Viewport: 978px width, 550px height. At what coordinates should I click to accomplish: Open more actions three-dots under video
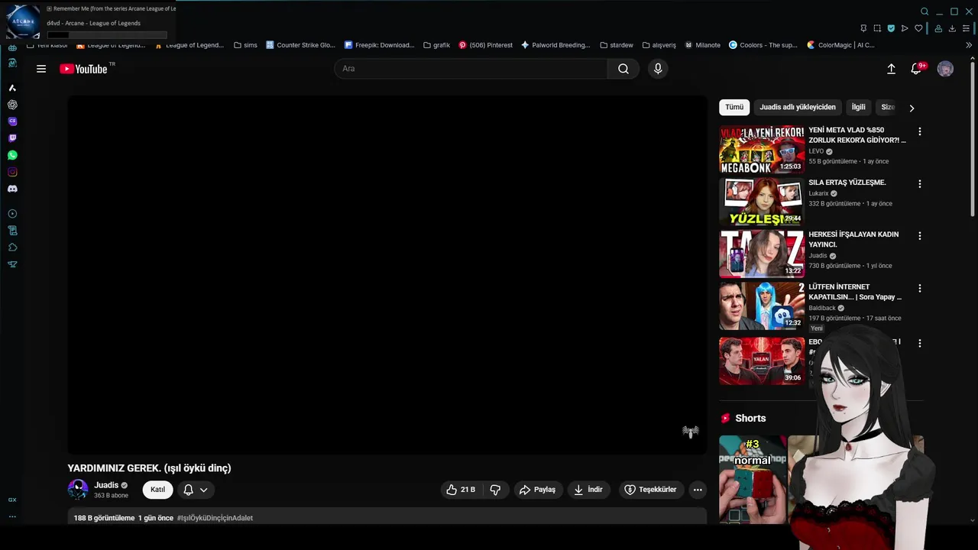tap(698, 490)
